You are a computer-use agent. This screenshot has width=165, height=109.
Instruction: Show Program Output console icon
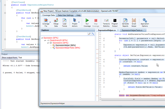[115, 20]
